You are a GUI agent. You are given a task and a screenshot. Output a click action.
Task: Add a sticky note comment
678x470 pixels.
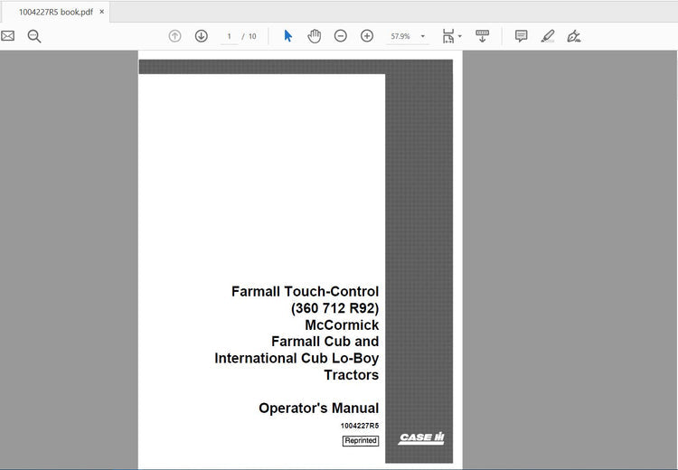[x=521, y=36]
